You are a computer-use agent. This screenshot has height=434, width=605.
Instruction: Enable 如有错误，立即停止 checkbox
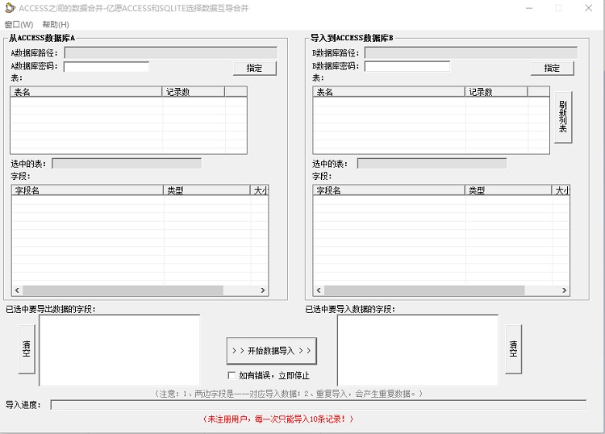point(232,375)
